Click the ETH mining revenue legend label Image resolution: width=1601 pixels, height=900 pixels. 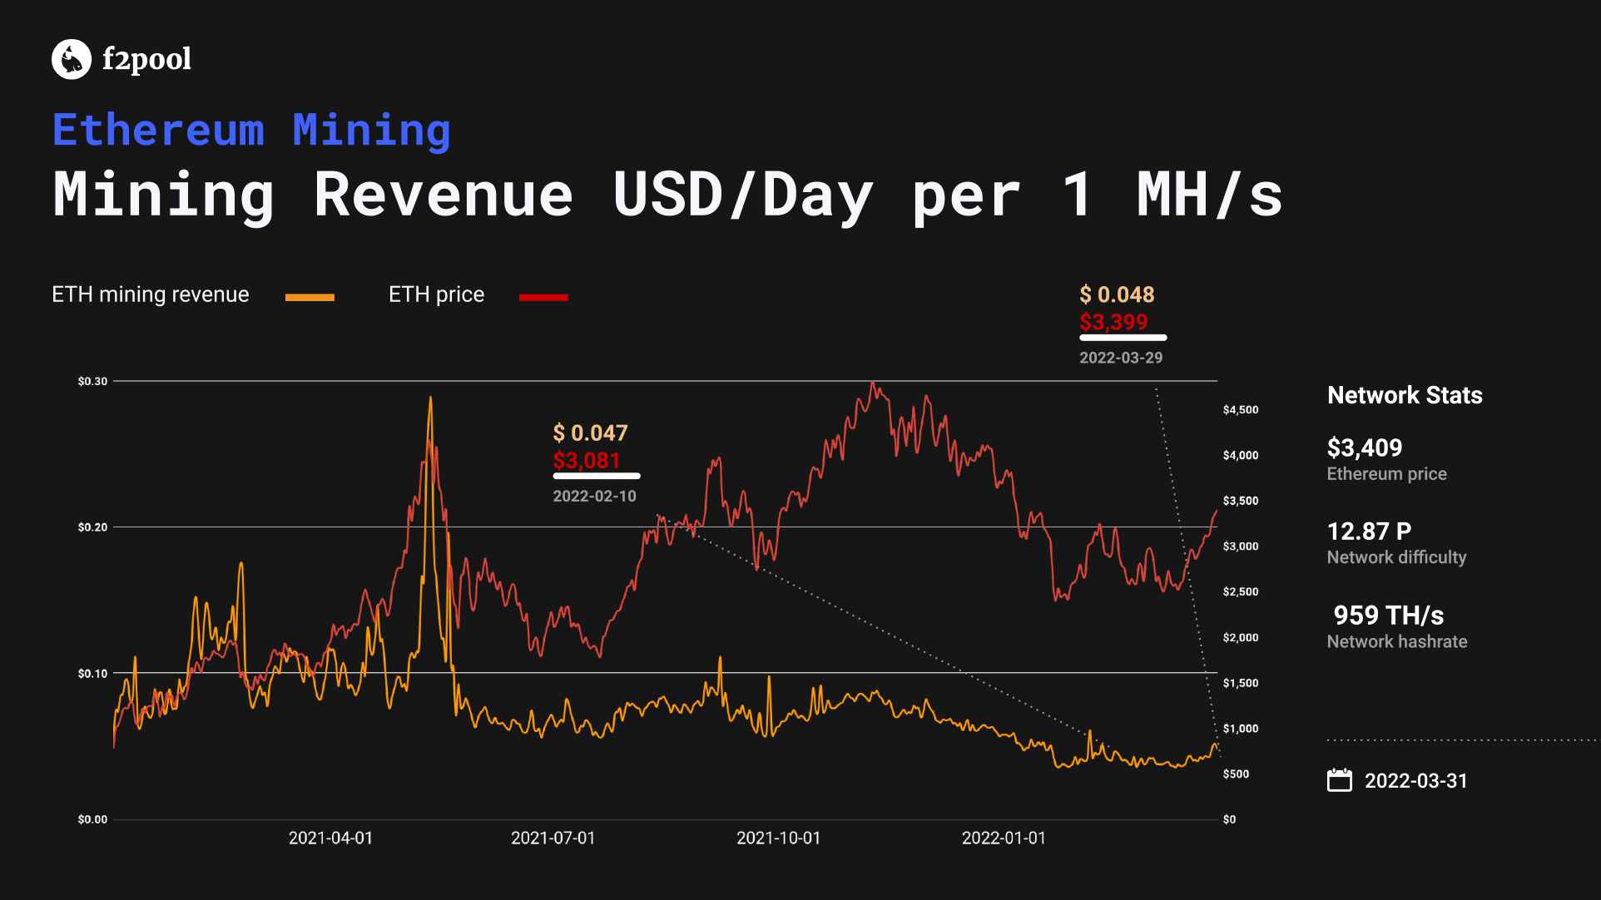[x=151, y=294]
